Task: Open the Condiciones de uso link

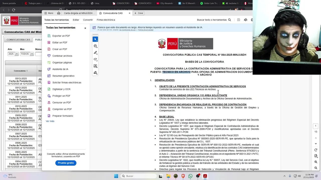Action: click(x=127, y=30)
